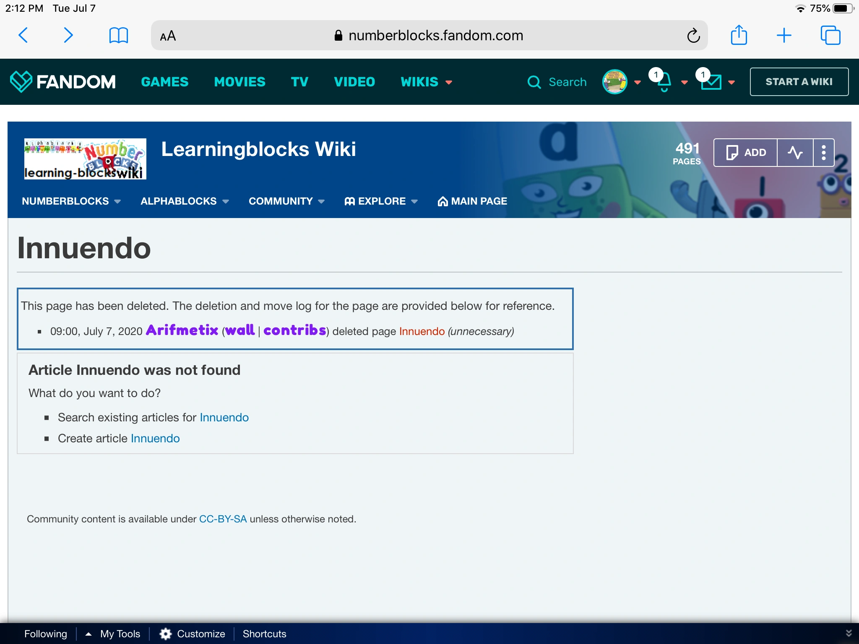Open Safari bookmarks book icon

118,35
